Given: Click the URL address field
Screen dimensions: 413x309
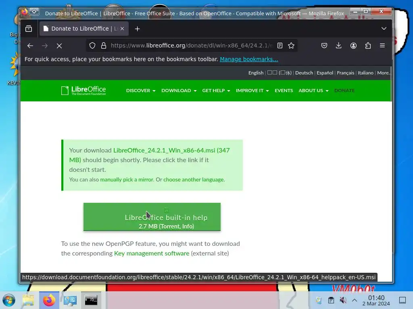Looking at the screenshot, I should click(192, 45).
